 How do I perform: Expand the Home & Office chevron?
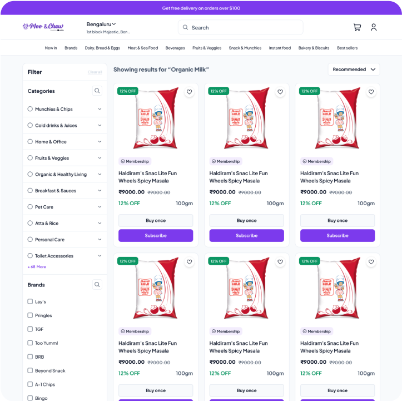click(x=100, y=141)
